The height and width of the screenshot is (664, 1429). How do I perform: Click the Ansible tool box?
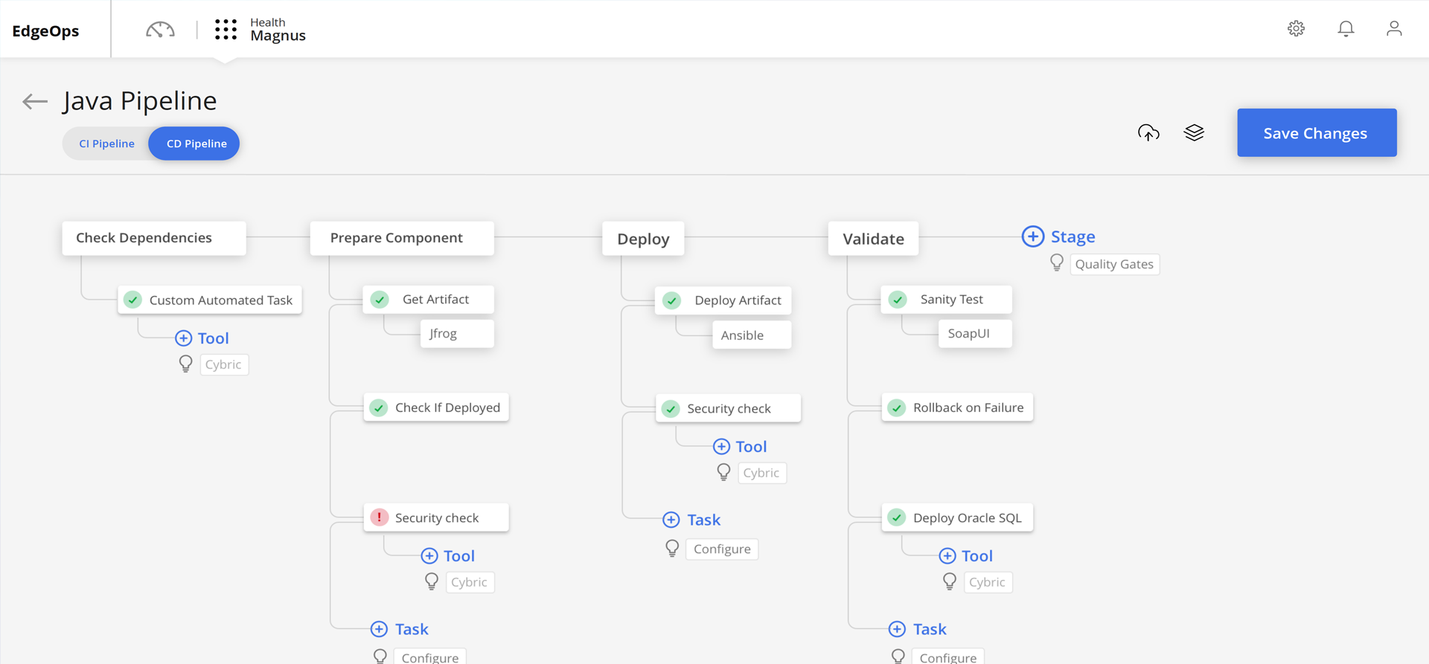tap(751, 335)
